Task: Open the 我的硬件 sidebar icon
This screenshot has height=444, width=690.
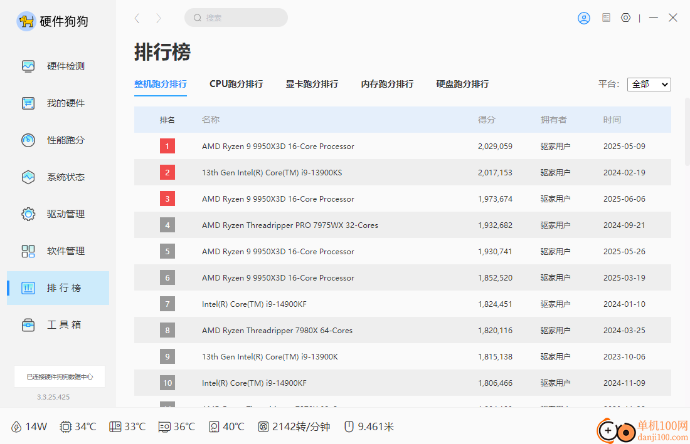Action: click(x=28, y=103)
